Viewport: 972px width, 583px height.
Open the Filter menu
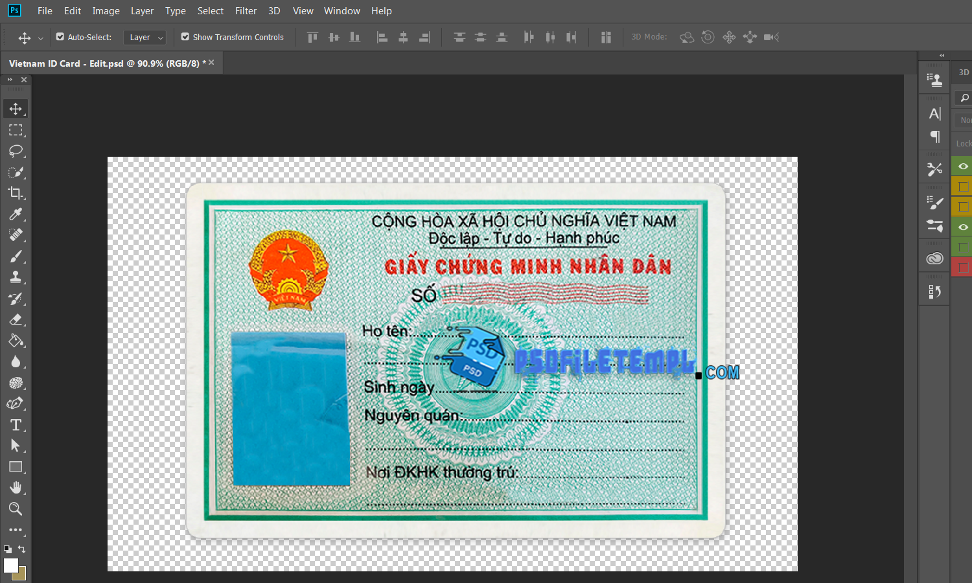[x=246, y=11]
